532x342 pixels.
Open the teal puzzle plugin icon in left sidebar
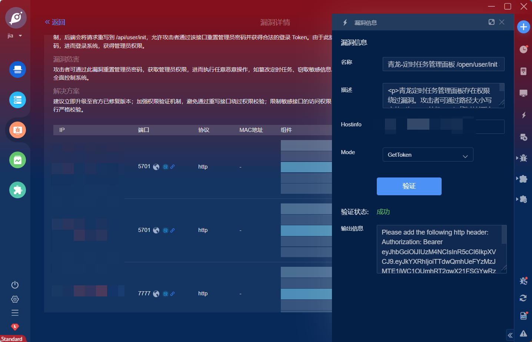17,190
